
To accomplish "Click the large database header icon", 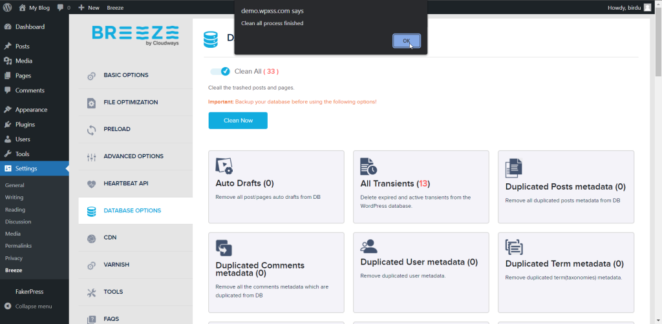I will [210, 39].
